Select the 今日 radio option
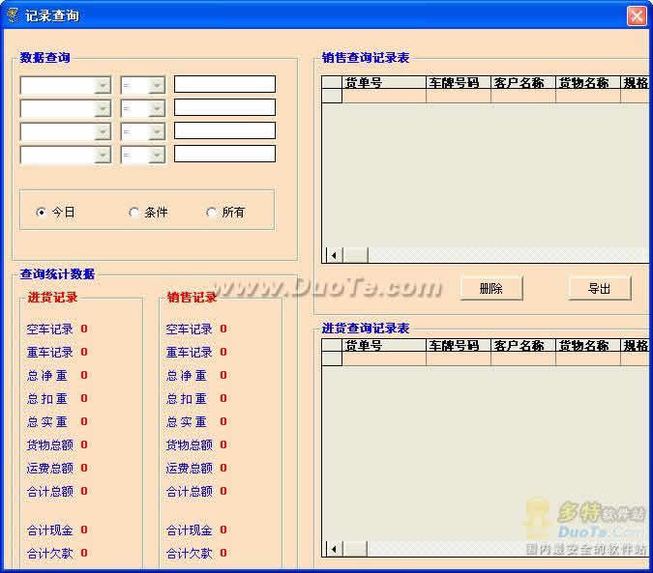653x573 pixels. coord(41,213)
